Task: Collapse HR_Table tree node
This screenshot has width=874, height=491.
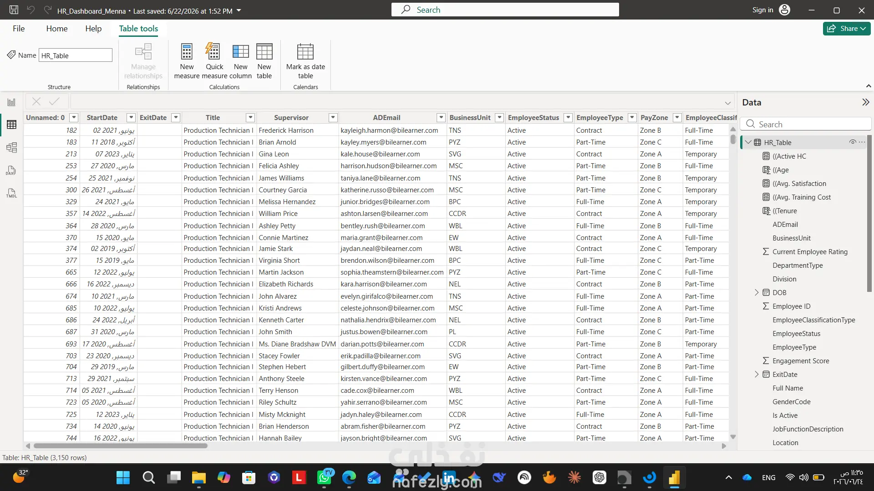Action: (x=748, y=142)
